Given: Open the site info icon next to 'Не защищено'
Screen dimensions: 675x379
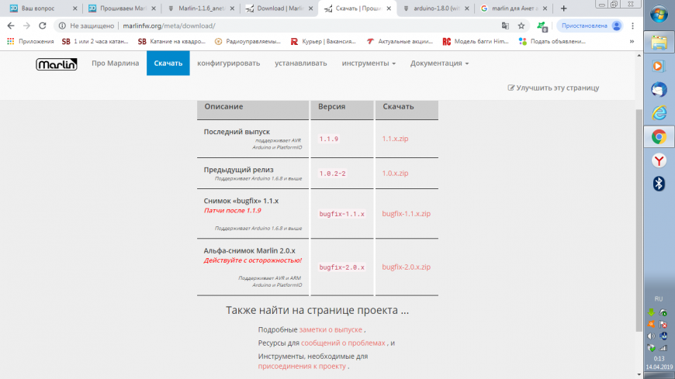Looking at the screenshot, I should point(62,26).
